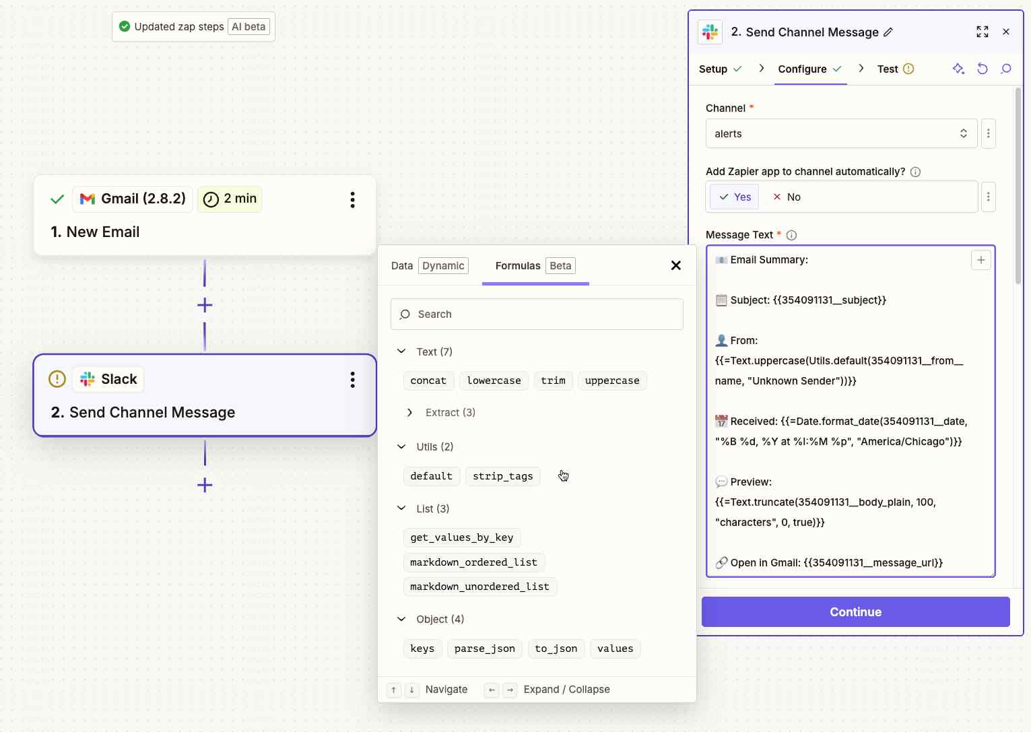Open the alerts Channel dropdown

coord(840,133)
